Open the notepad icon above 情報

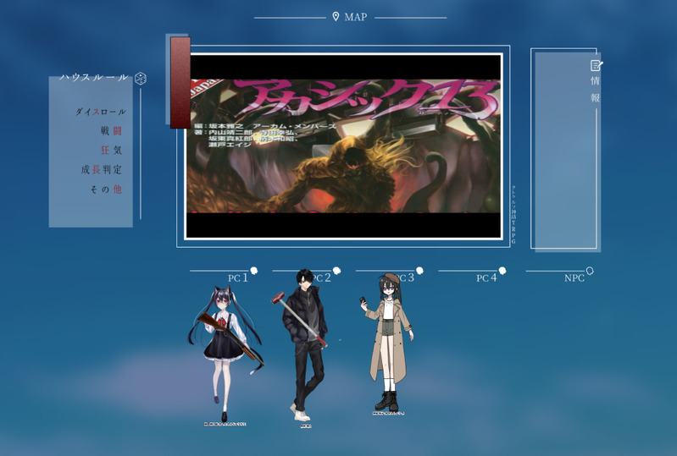(597, 65)
